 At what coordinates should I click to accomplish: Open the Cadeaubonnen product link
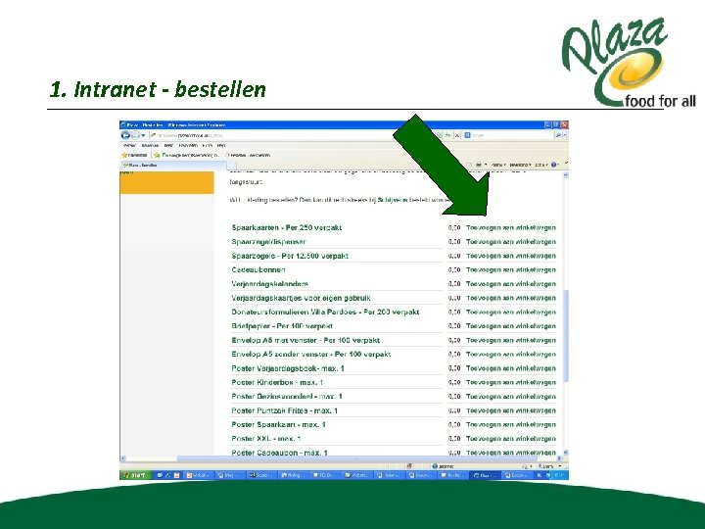[x=258, y=270]
